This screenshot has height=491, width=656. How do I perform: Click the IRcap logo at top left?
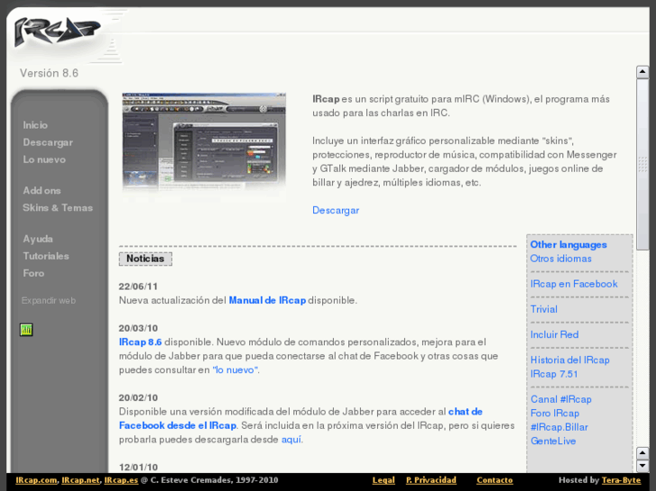58,32
